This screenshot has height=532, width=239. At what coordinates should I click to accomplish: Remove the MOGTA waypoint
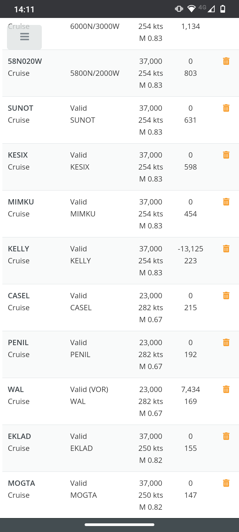click(226, 483)
